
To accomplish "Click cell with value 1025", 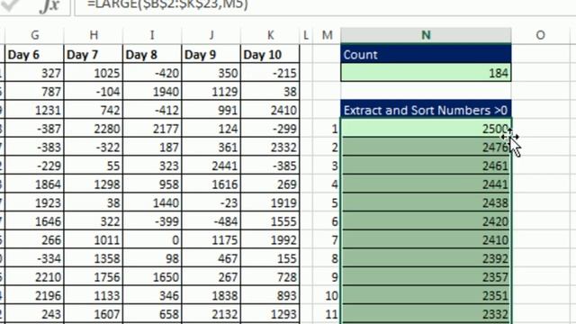I will point(94,73).
